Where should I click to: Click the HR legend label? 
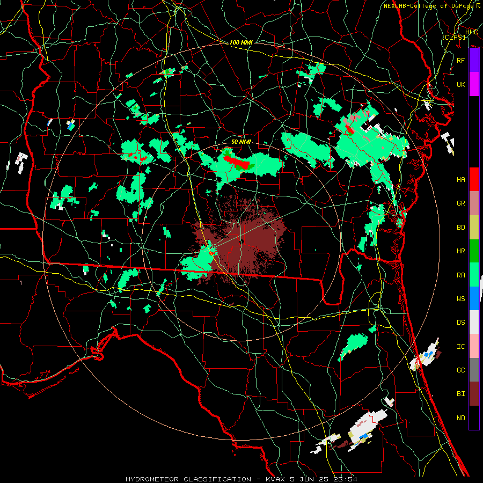click(x=460, y=251)
